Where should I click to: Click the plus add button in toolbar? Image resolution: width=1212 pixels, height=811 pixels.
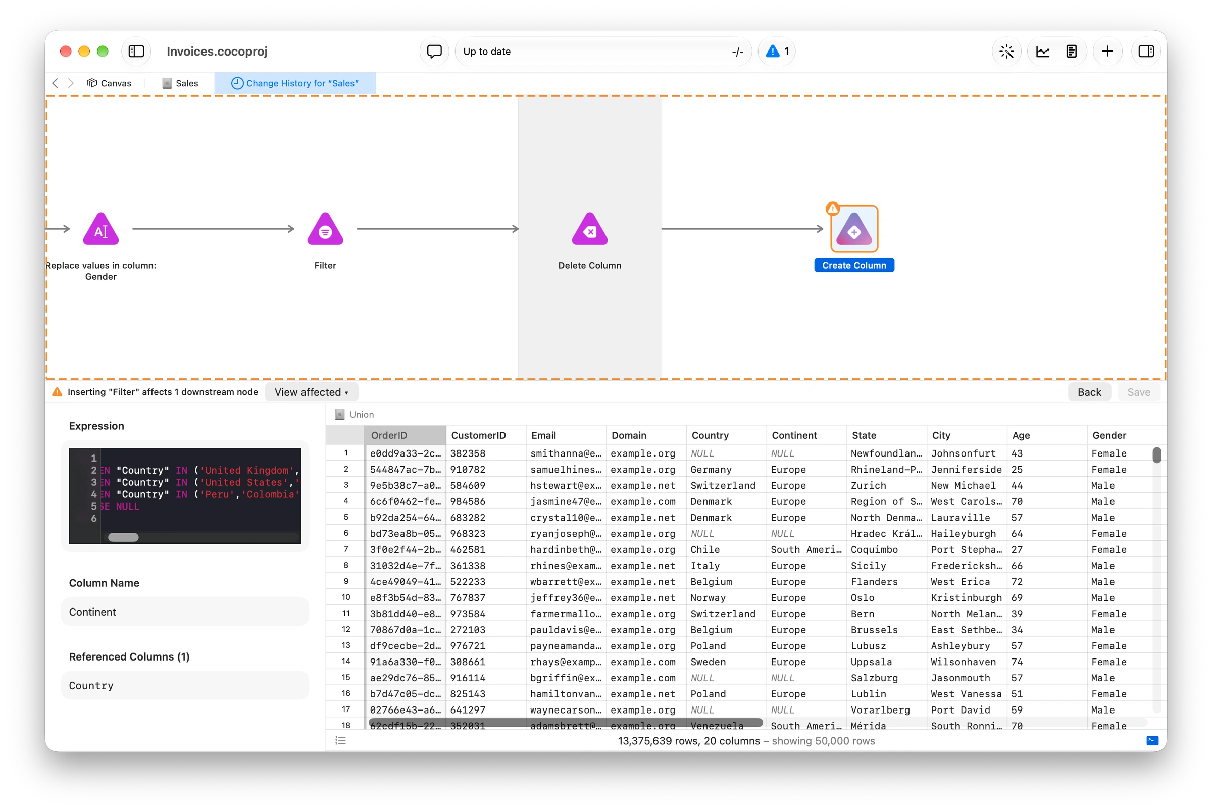point(1107,51)
